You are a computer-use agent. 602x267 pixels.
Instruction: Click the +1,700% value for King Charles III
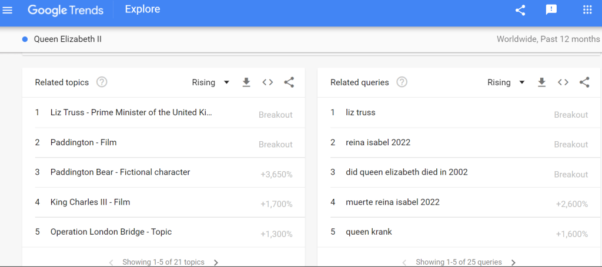[276, 205]
